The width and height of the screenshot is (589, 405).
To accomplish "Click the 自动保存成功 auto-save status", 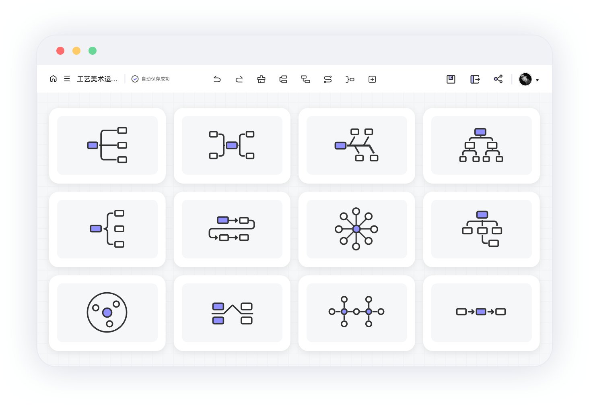I will 151,79.
